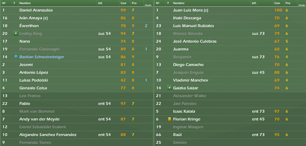Open player Daniel Aranzubia
The height and width of the screenshot is (146, 306).
point(36,10)
